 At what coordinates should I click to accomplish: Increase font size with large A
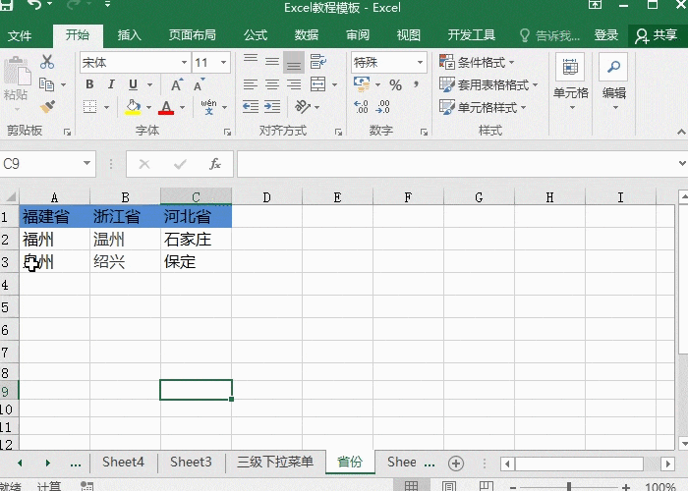tap(177, 84)
